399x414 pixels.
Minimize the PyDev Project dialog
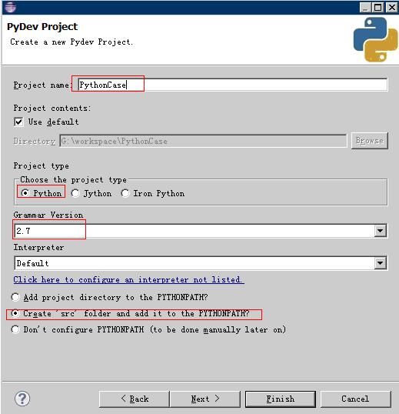(365, 7)
